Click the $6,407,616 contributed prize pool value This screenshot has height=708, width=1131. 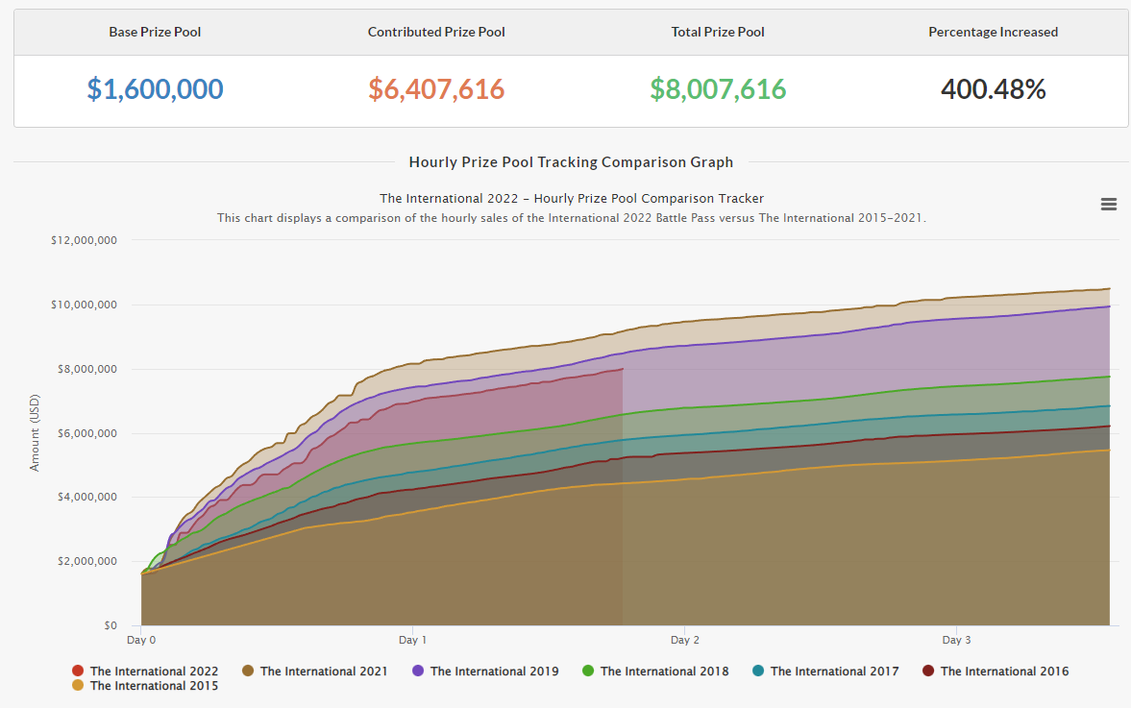point(436,89)
